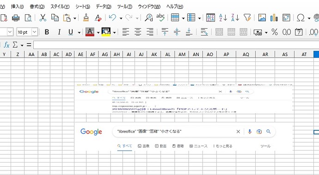
Task: Run the spelling check (abc) icon
Action: [160, 18]
